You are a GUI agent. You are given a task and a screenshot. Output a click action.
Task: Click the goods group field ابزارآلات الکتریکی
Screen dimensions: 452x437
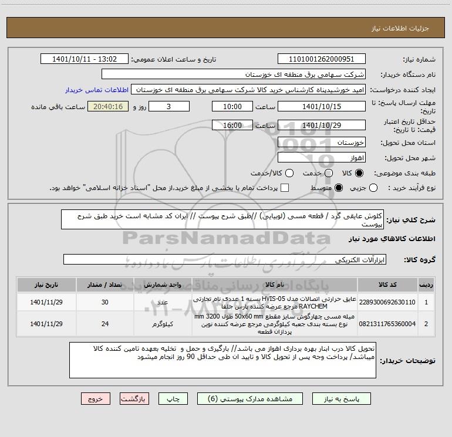(225, 259)
